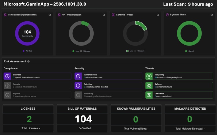Screen dimensions: 217x135
Task: Click the '54 Verified' text
Action: click(x=85, y=128)
